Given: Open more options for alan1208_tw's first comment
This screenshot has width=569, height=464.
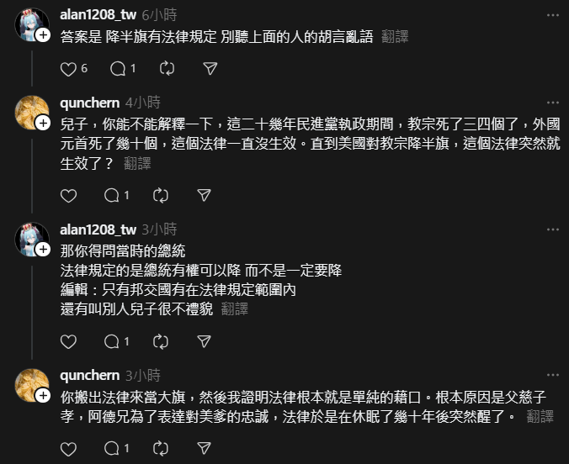Looking at the screenshot, I should [553, 15].
